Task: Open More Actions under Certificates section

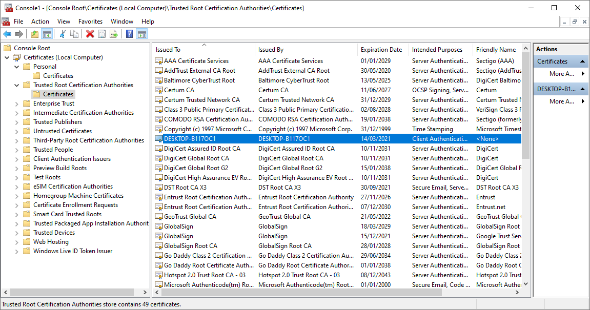Action: 561,74
